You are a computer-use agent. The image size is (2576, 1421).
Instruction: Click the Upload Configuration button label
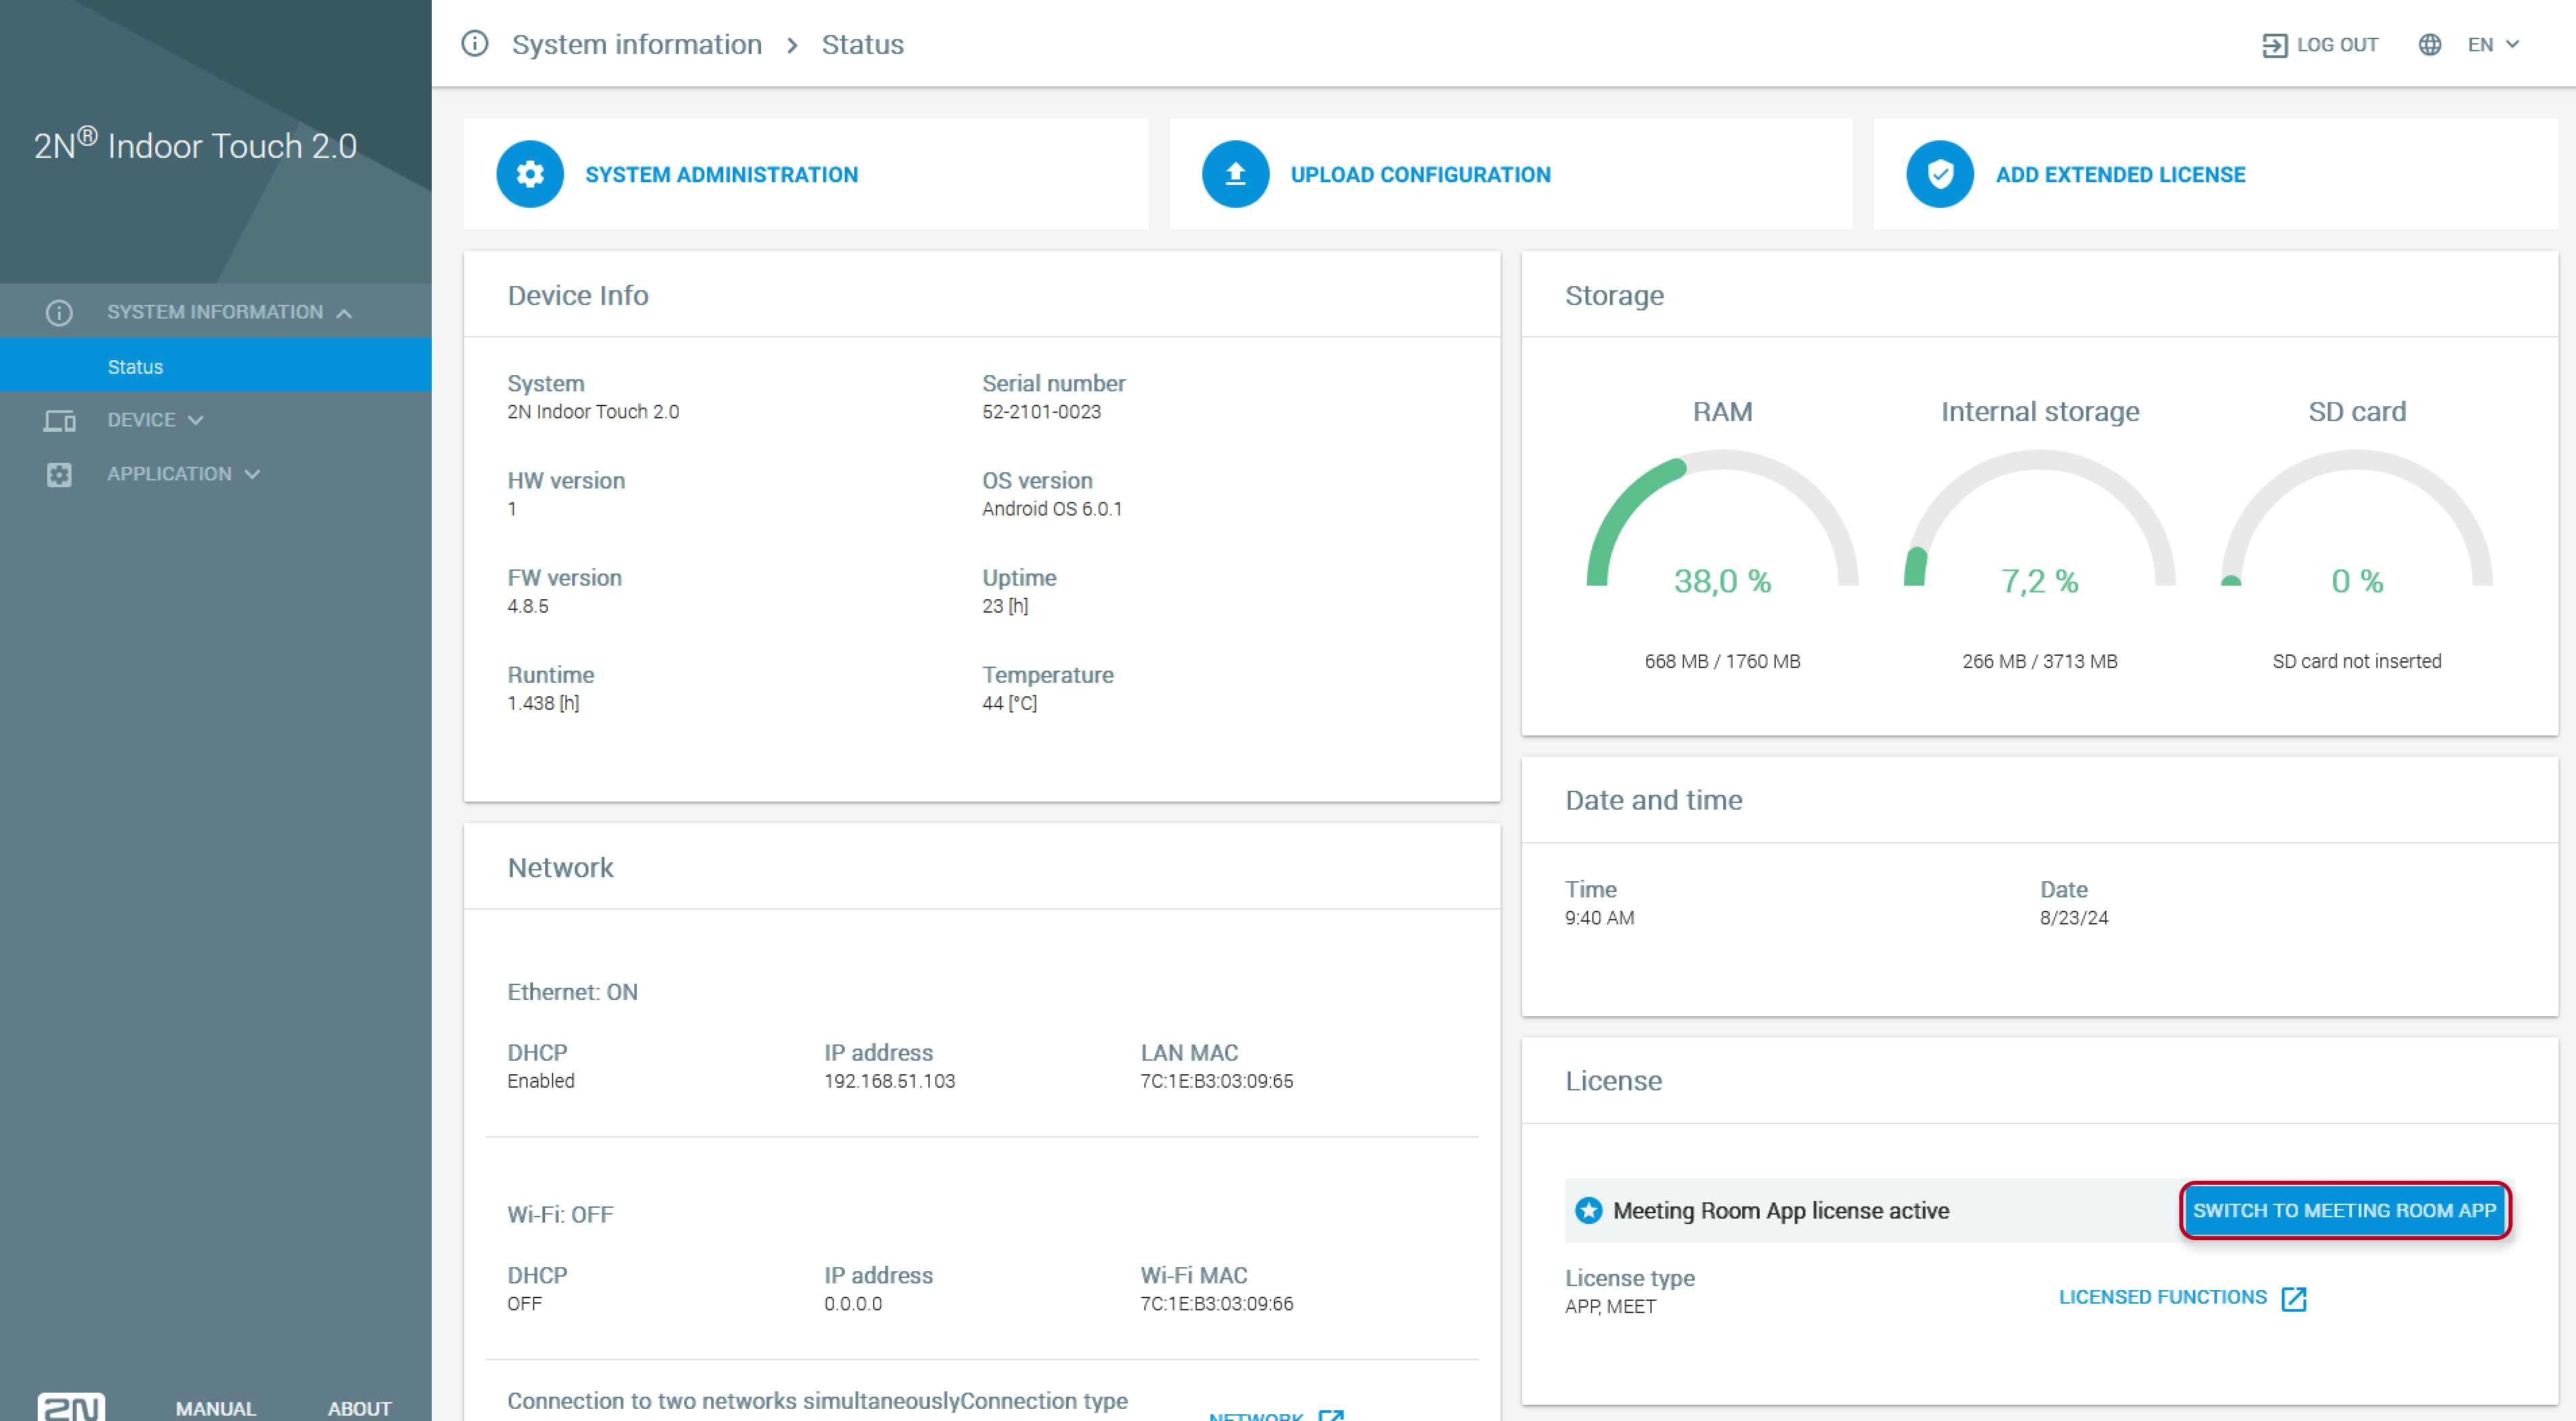click(1420, 174)
